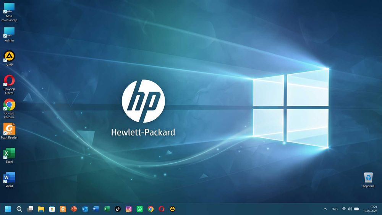Launch Opera from the taskbar
Screen dimensions: 382x215
point(162,209)
